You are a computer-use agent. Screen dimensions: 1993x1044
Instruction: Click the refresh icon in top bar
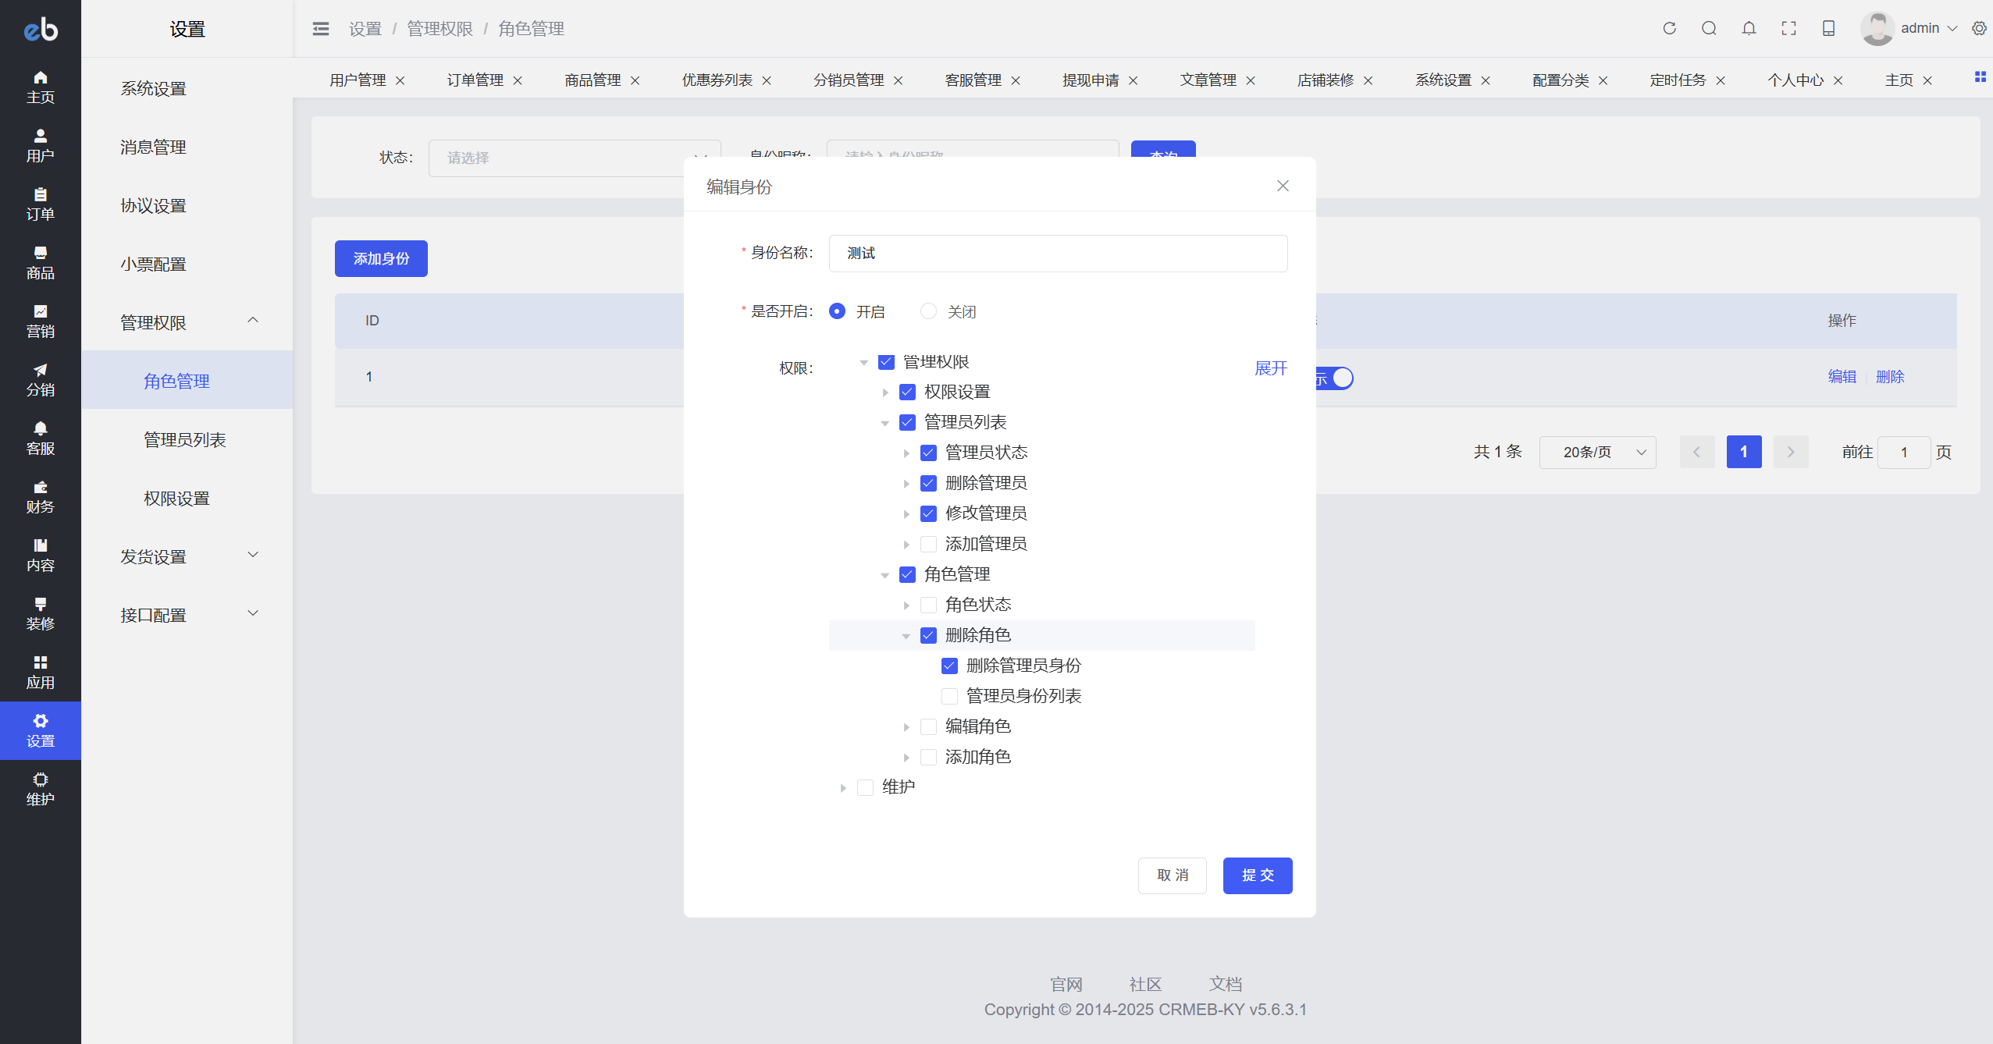[x=1669, y=28]
